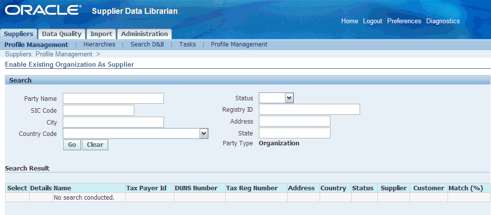Click the Search Result heading

click(27, 169)
